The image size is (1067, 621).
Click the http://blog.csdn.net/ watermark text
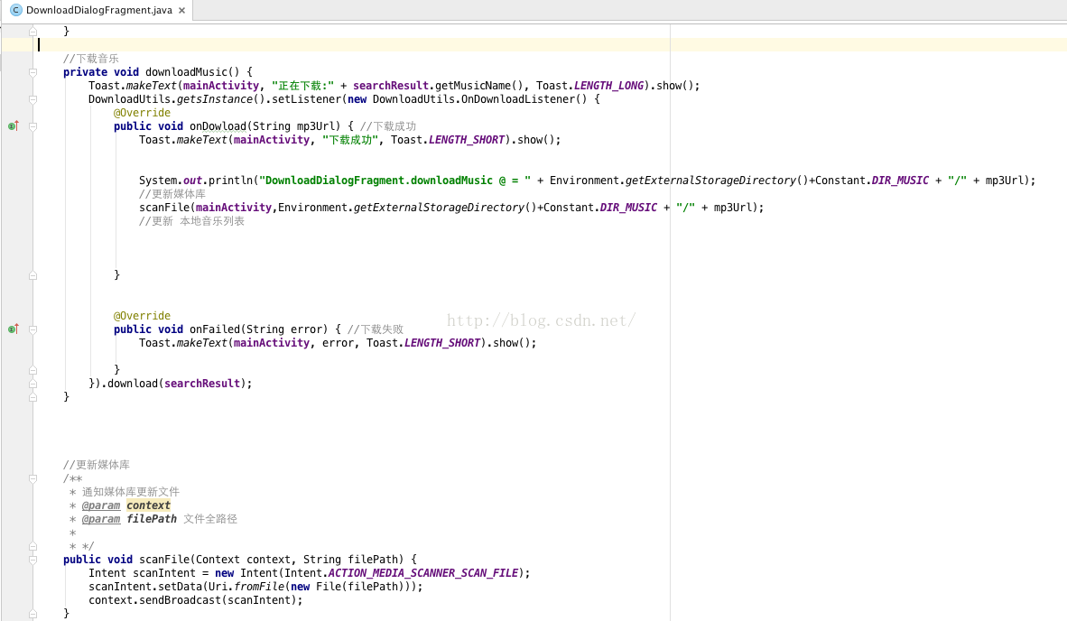pyautogui.click(x=542, y=320)
